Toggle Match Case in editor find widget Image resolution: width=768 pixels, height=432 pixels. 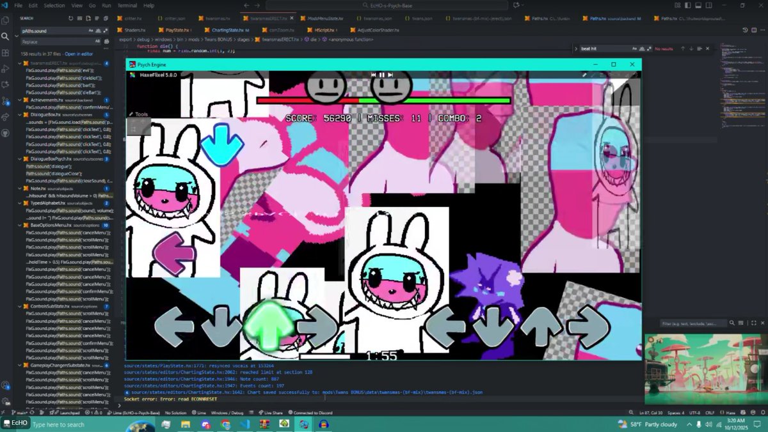tap(634, 49)
